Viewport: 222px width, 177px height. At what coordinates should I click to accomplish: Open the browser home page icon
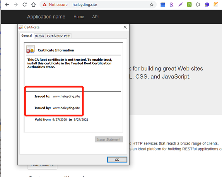[x=33, y=5]
